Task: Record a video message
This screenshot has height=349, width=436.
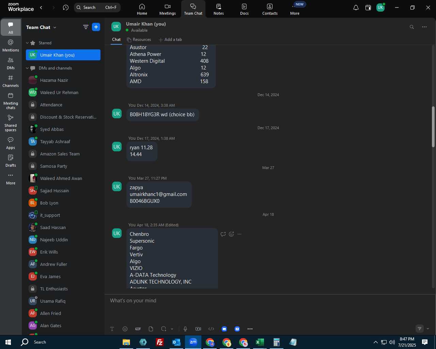Action: pos(198,329)
